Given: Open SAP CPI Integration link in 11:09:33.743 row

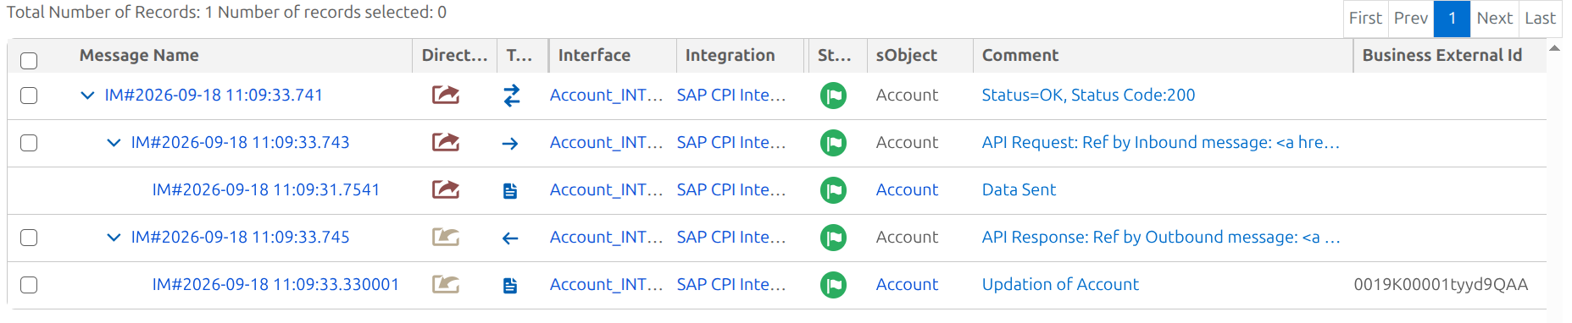Looking at the screenshot, I should click(731, 142).
